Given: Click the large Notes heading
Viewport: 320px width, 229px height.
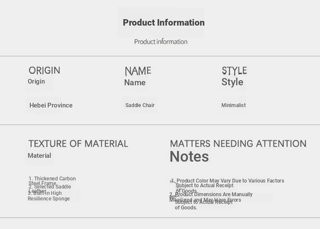Looking at the screenshot, I should click(189, 157).
